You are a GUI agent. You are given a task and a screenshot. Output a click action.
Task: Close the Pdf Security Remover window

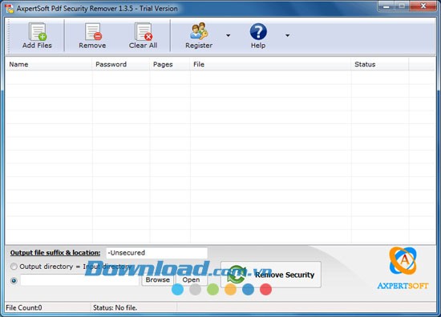(423, 6)
